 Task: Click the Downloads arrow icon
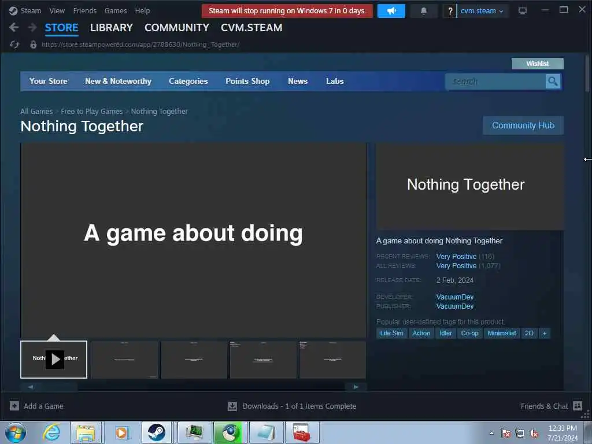click(232, 406)
